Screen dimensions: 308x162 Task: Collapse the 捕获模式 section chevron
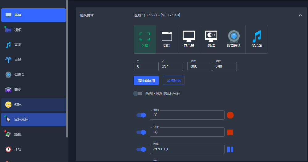pos(300,15)
